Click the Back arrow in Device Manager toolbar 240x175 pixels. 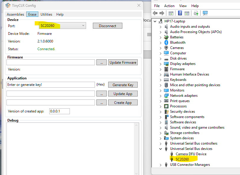155,13
